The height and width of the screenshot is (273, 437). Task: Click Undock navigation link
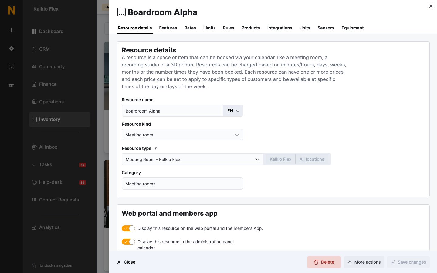pyautogui.click(x=56, y=265)
